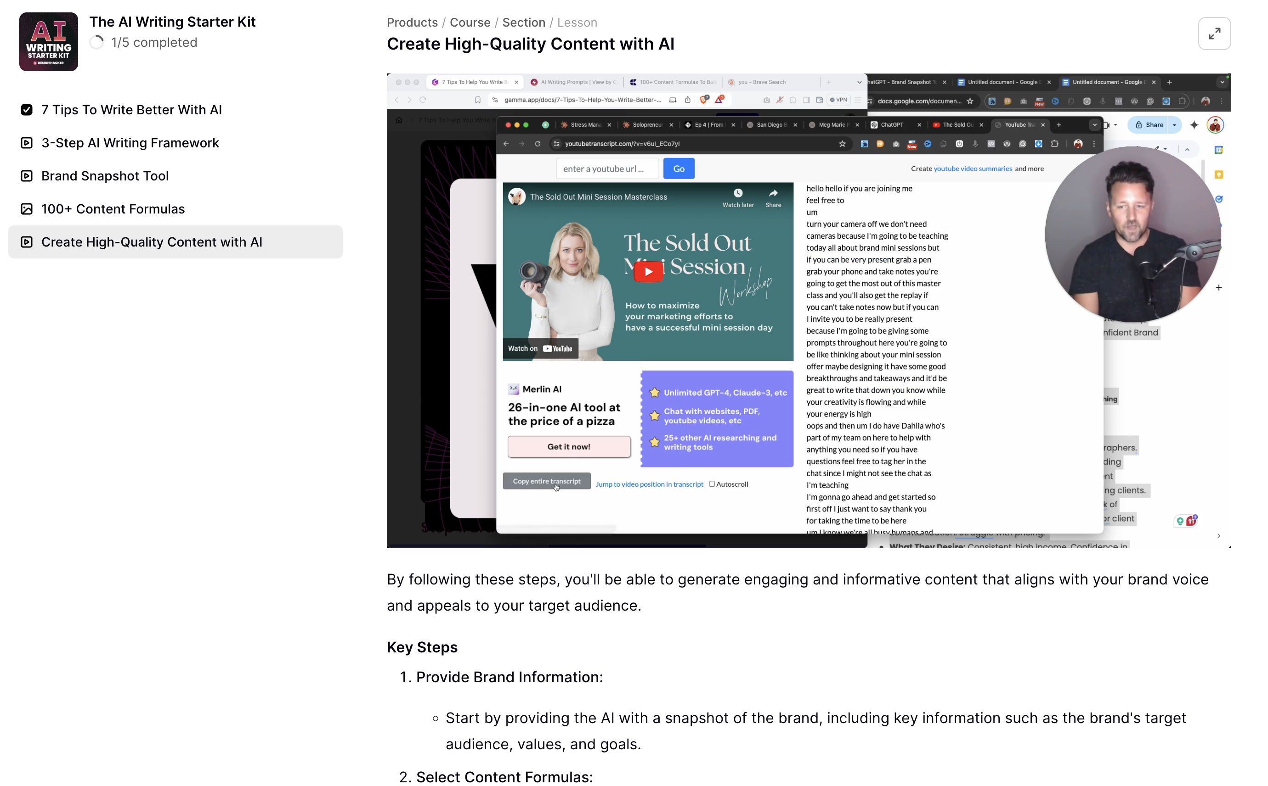Go to the Section breadcrumb
This screenshot has width=1268, height=786.
point(523,22)
